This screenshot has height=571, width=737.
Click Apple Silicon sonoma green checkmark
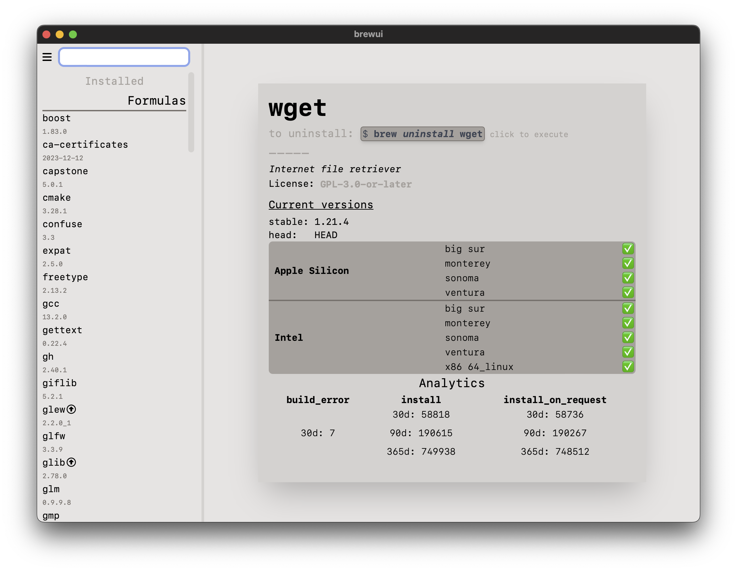[628, 278]
